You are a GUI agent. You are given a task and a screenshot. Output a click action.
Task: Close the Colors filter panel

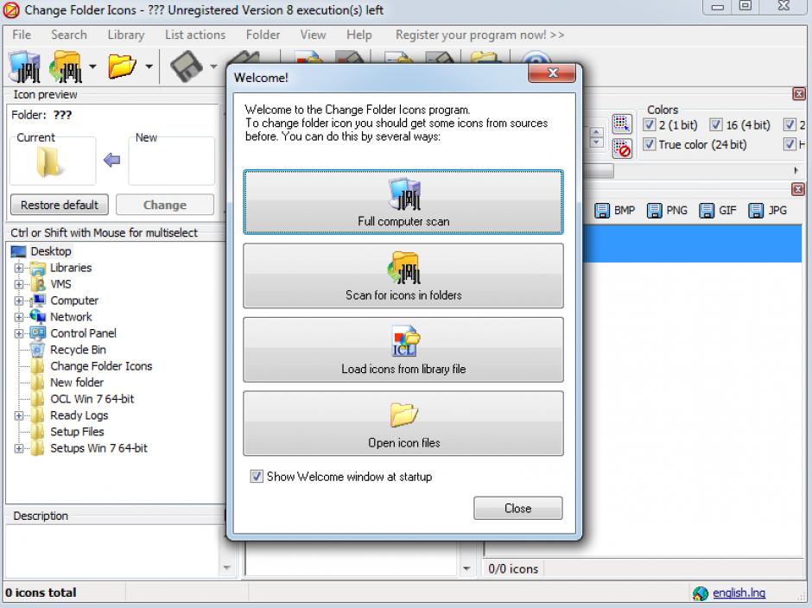(798, 94)
